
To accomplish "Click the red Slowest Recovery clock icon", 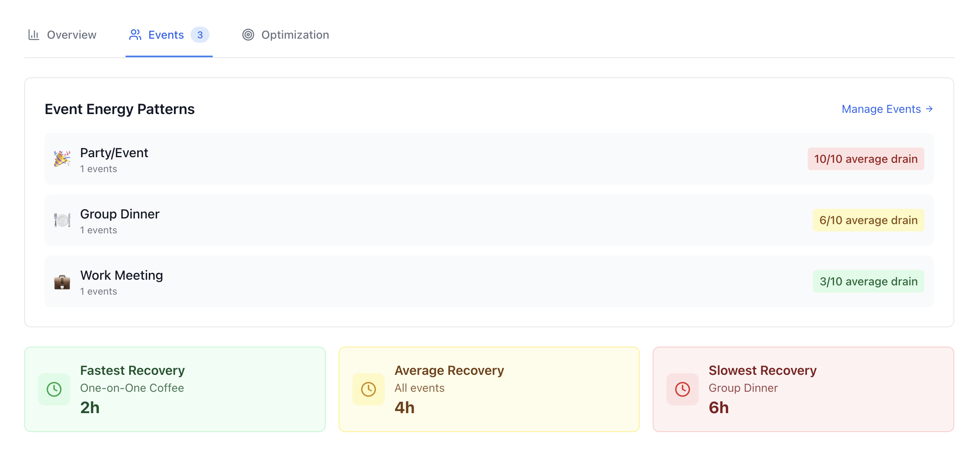I will [683, 389].
